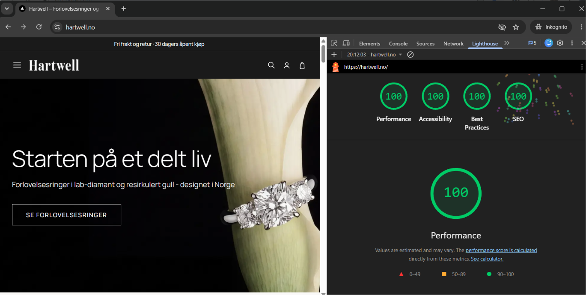The image size is (586, 295).
Task: Click the SE FORLOVELSESRINGER button
Action: (66, 215)
